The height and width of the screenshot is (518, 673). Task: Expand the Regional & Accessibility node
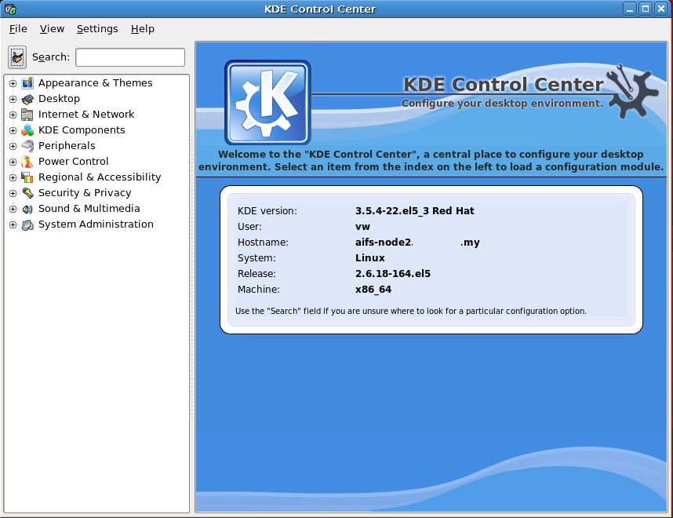(13, 177)
